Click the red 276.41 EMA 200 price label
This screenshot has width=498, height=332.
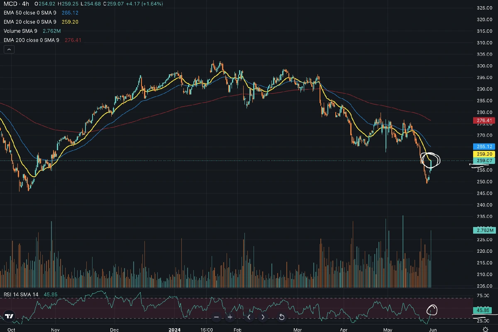[483, 121]
